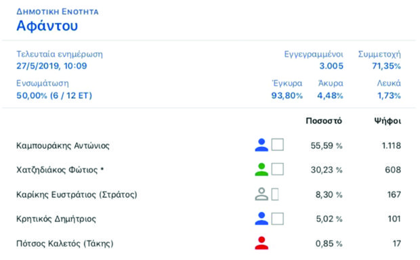Click the Εγγεγραμμένοι 3.005 figure
420x260 pixels.
[x=314, y=60]
